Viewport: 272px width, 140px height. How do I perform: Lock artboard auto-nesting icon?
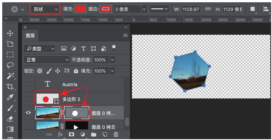67,71
